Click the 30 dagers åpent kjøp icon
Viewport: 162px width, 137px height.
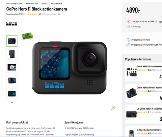[x=128, y=40]
